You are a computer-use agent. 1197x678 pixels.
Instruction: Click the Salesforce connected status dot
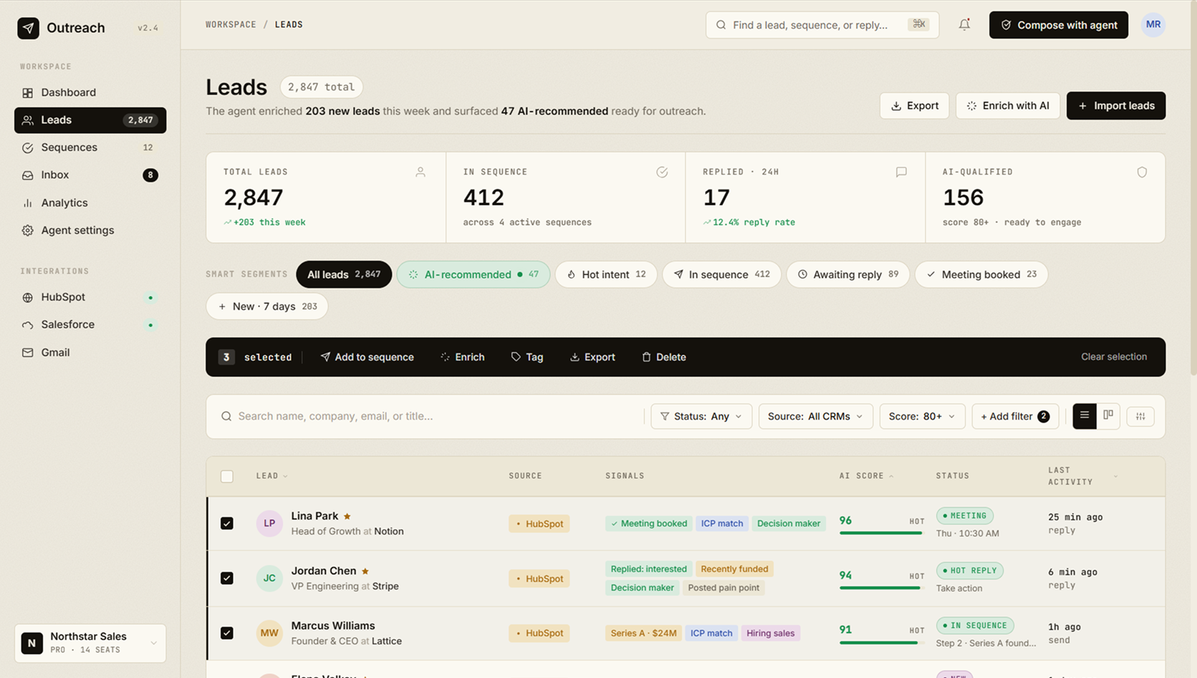point(150,325)
